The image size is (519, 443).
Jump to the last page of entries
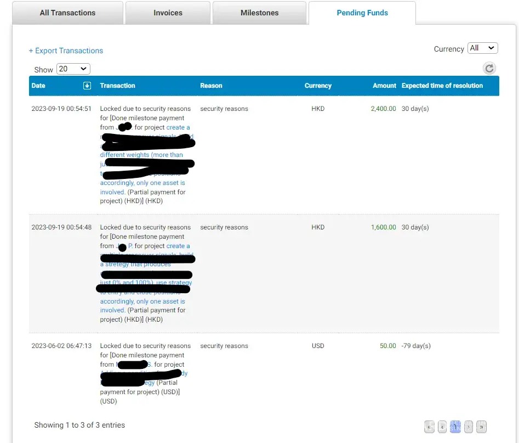[481, 427]
